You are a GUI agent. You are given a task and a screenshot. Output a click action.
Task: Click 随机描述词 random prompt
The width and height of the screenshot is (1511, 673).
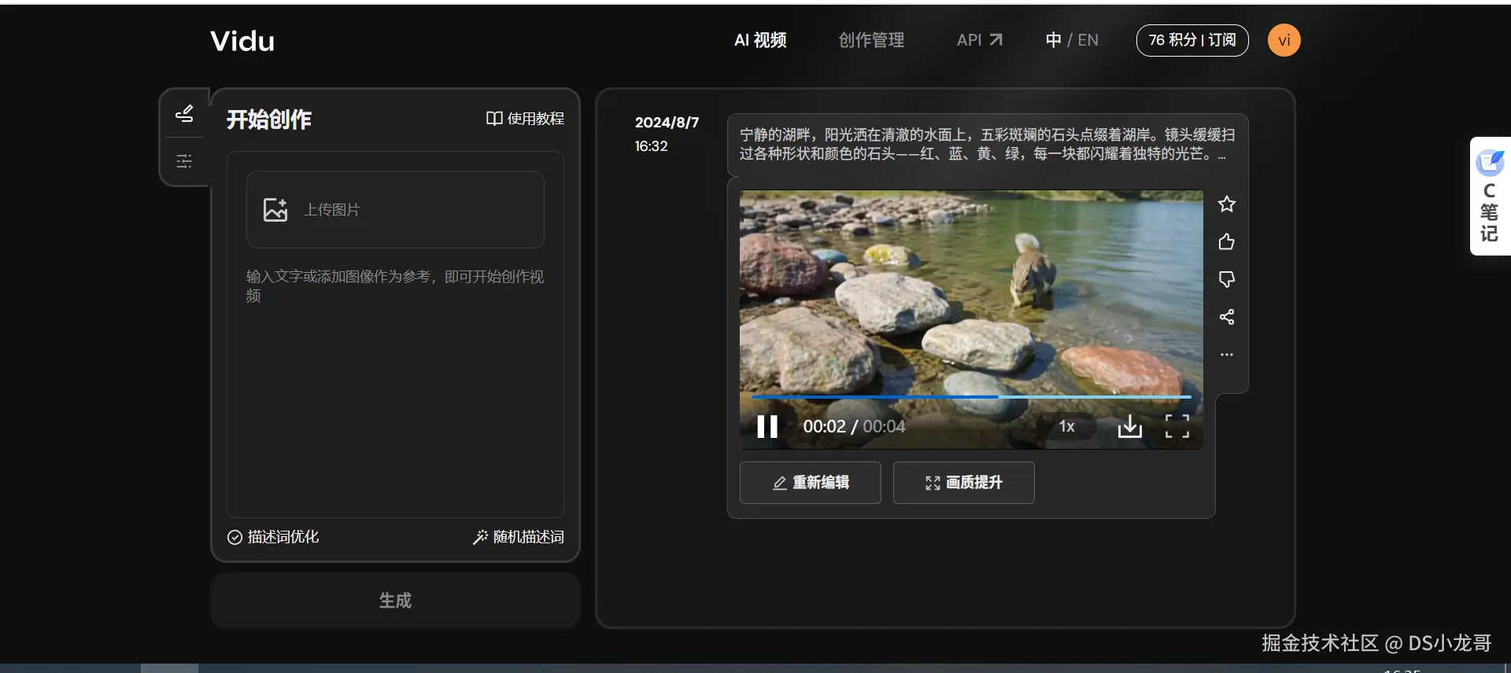518,537
